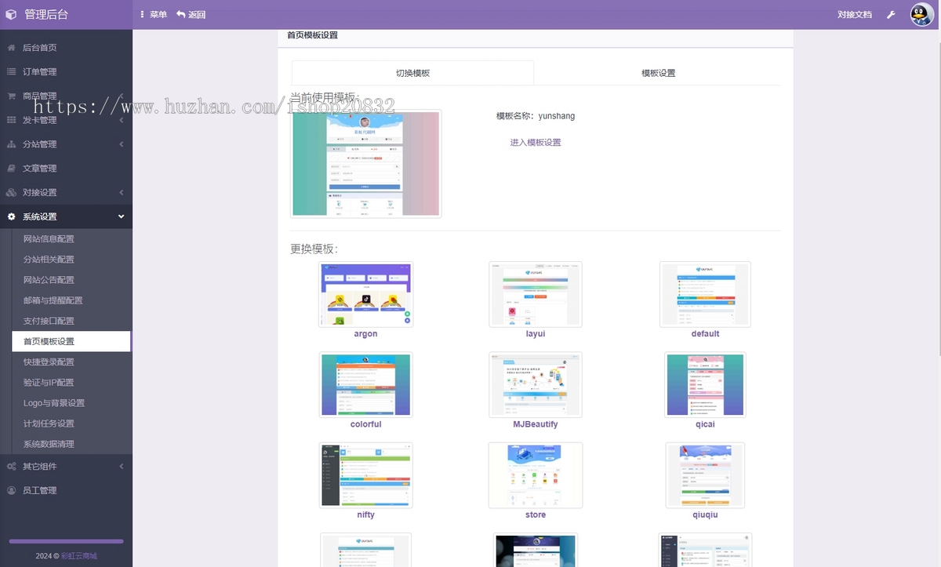941x567 pixels.
Task: Collapse the 系统设置 chevron
Action: pyautogui.click(x=121, y=216)
